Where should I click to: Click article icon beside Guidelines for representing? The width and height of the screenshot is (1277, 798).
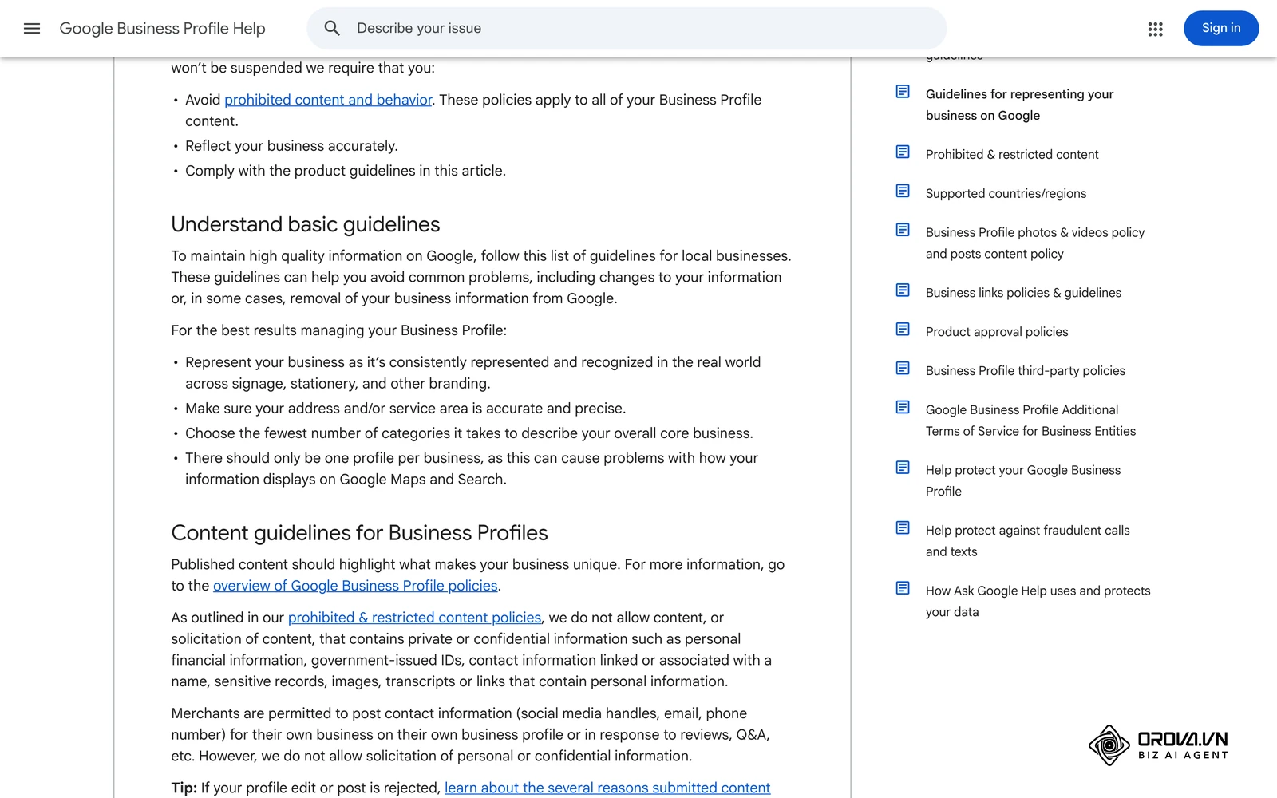pyautogui.click(x=903, y=92)
